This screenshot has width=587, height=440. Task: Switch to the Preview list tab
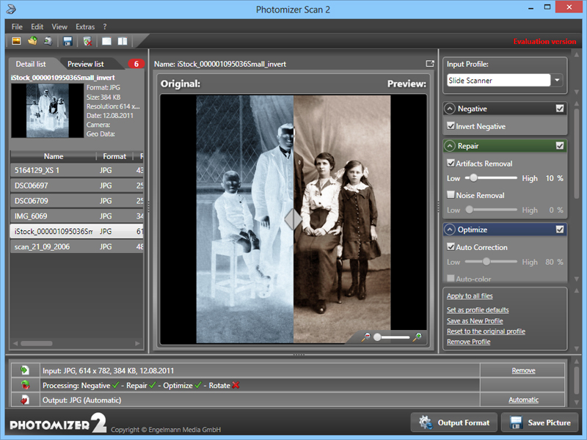click(86, 64)
